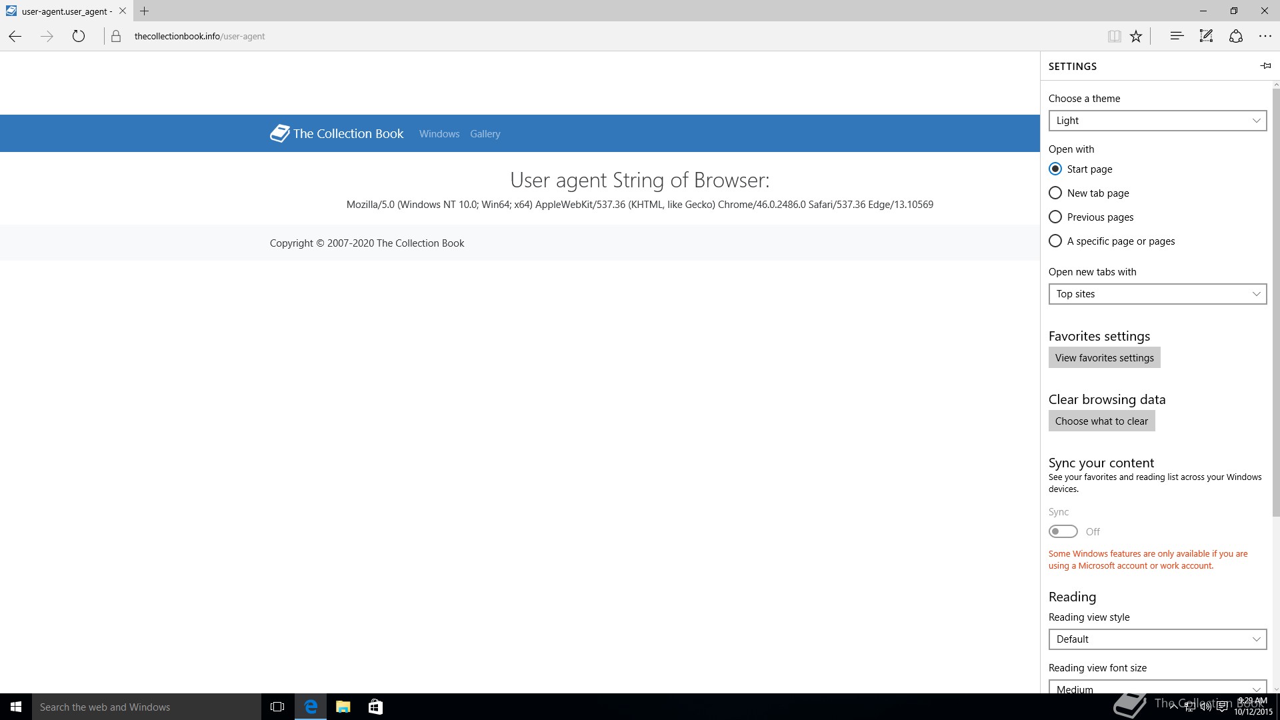Open Task View on the taskbar

(277, 707)
